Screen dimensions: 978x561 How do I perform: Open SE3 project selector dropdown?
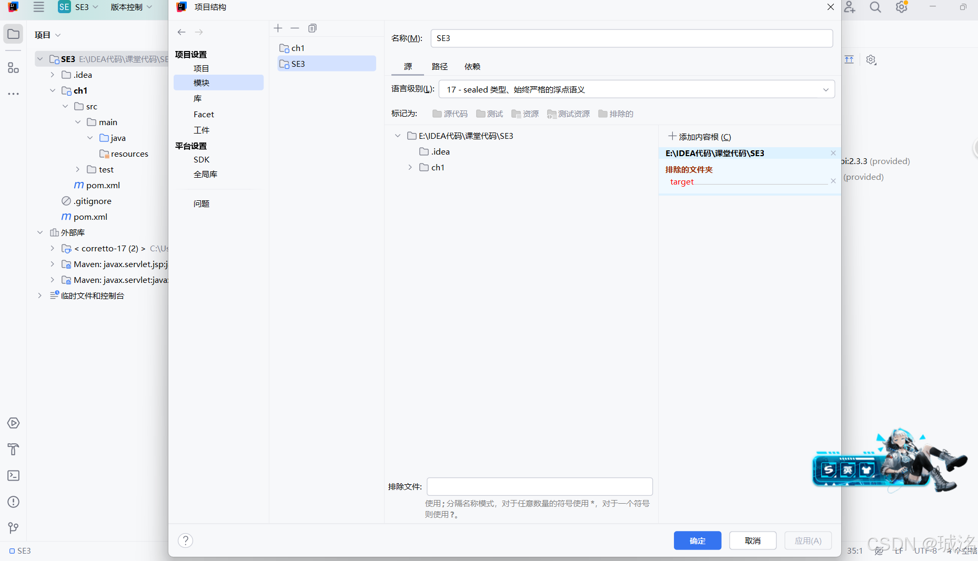point(78,7)
